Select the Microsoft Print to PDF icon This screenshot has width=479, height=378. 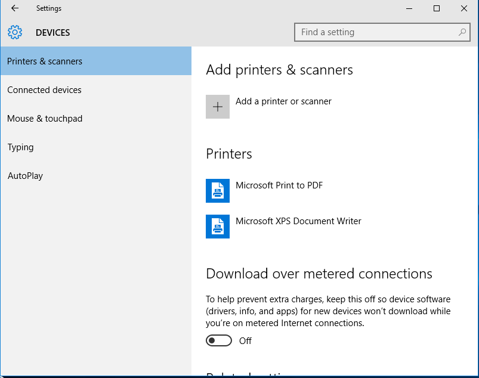pyautogui.click(x=218, y=191)
